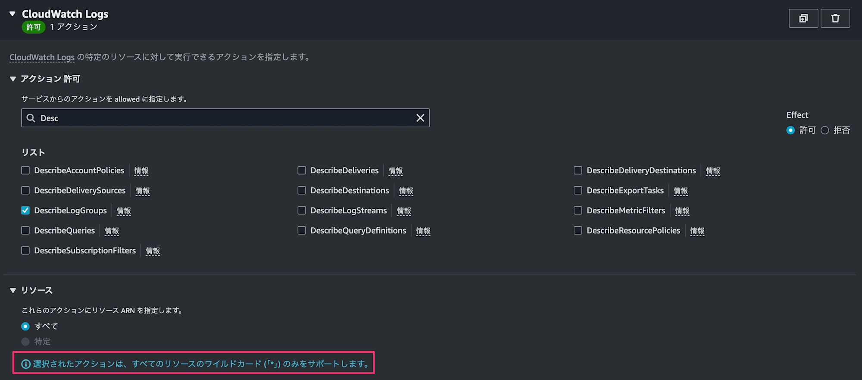Click the duplicate statement icon button
862x380 pixels.
[x=803, y=18]
